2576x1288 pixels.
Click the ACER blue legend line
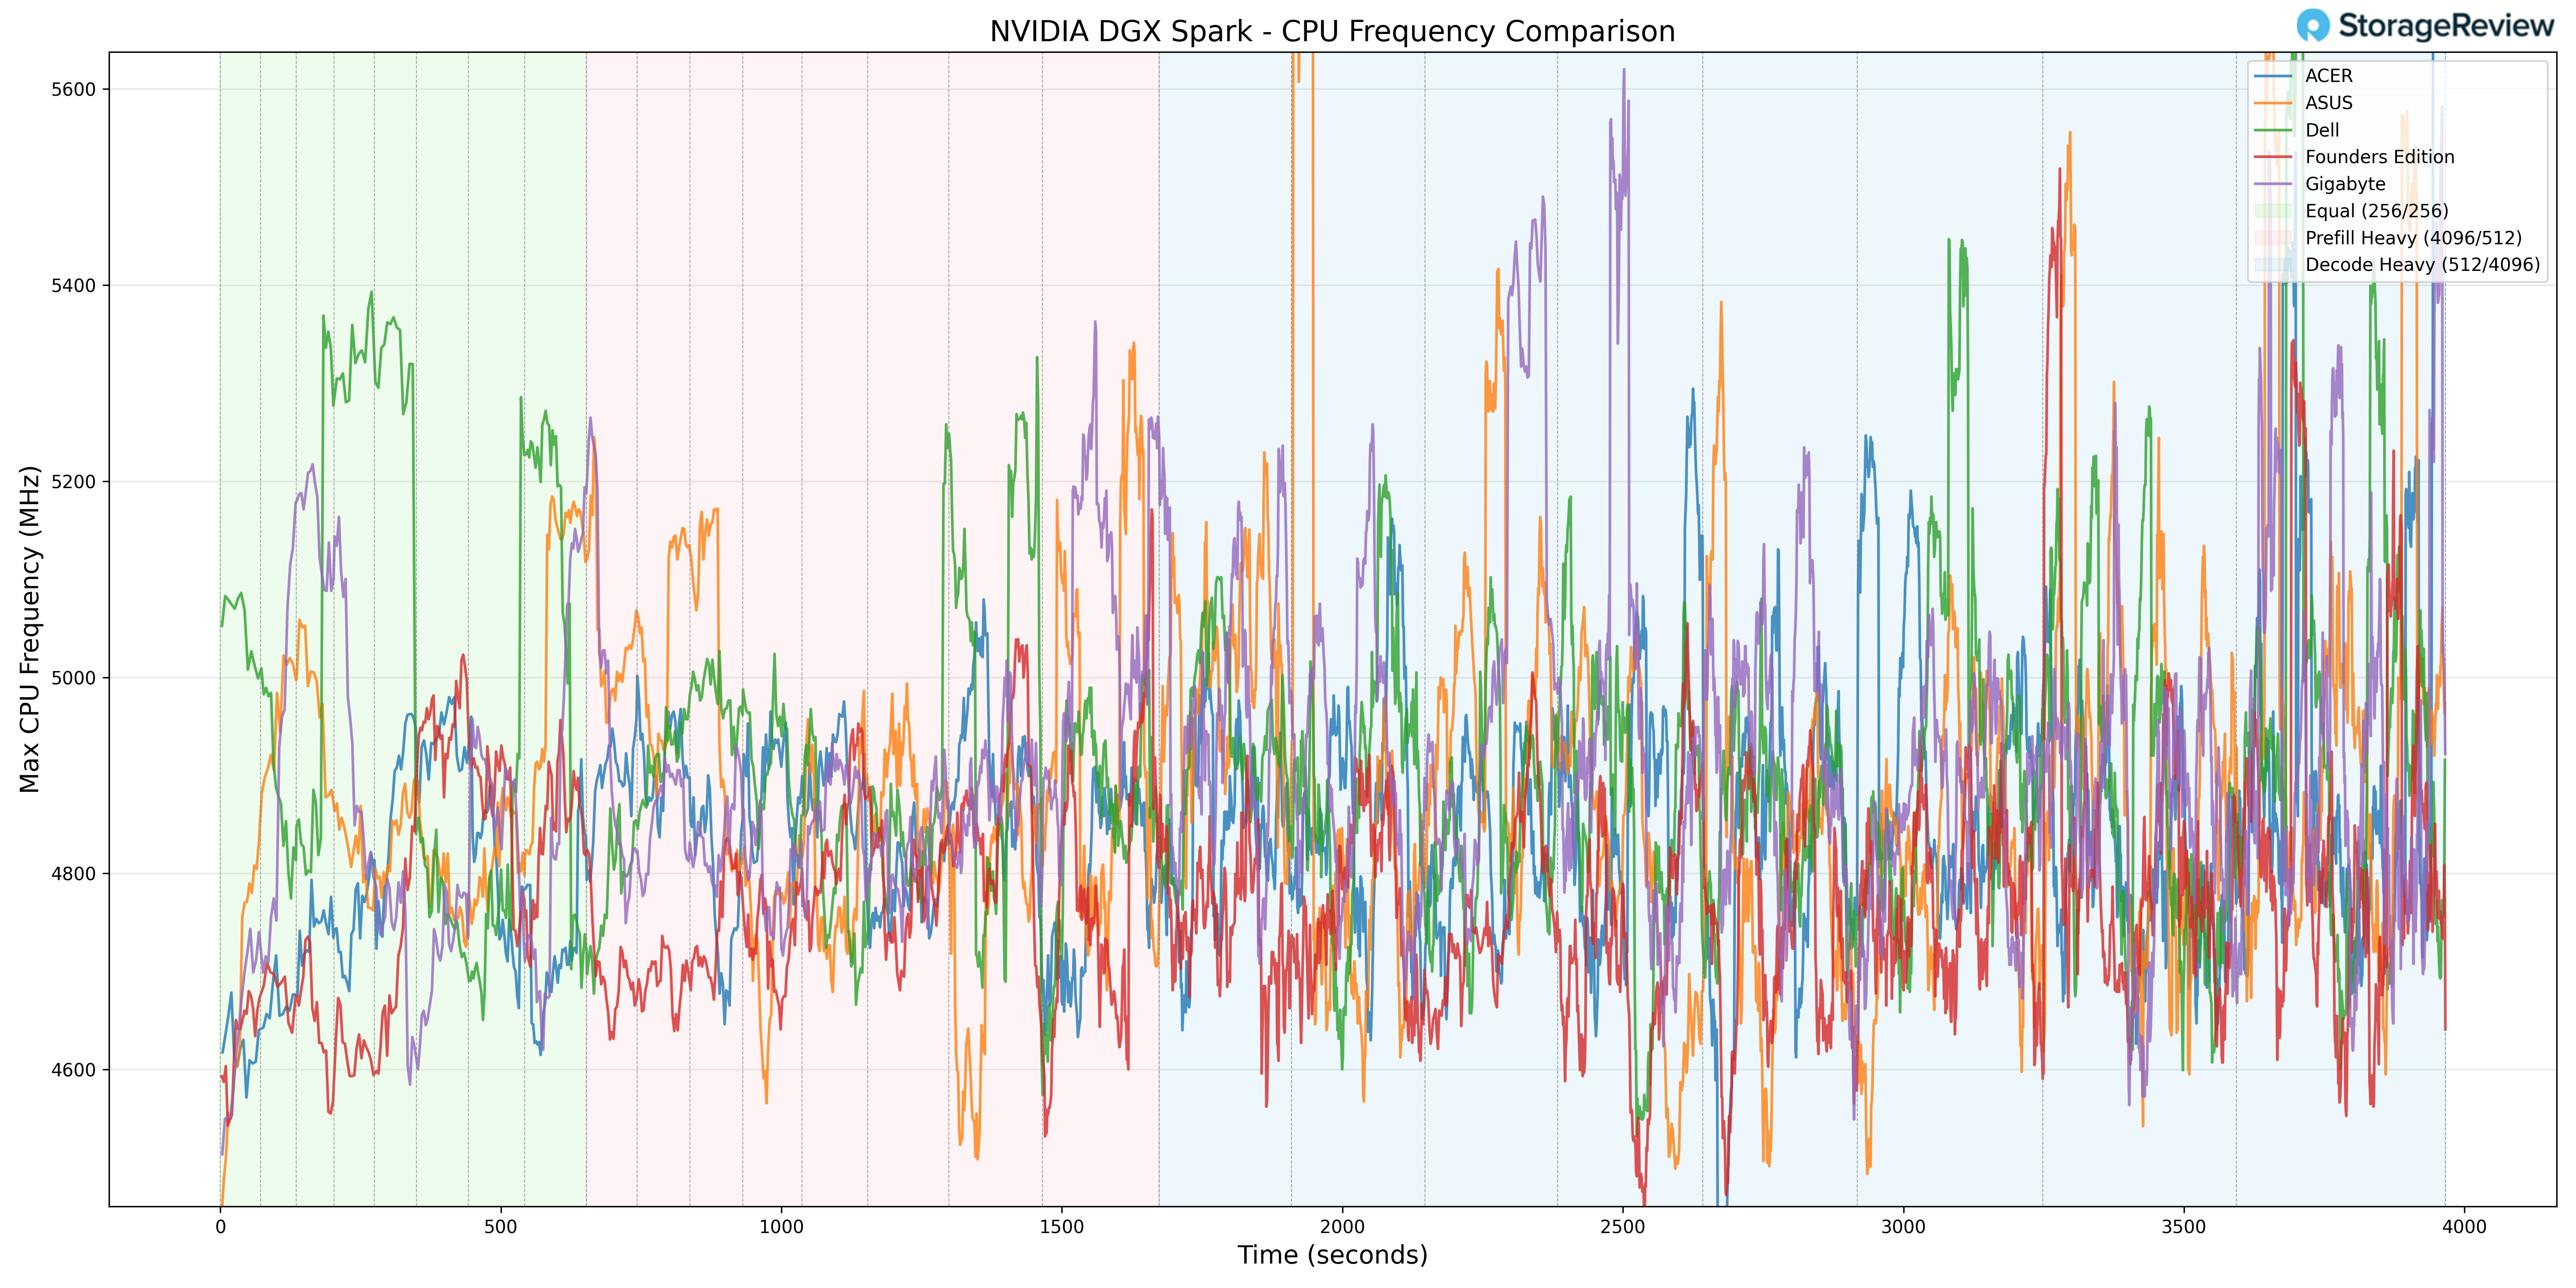click(x=2273, y=76)
